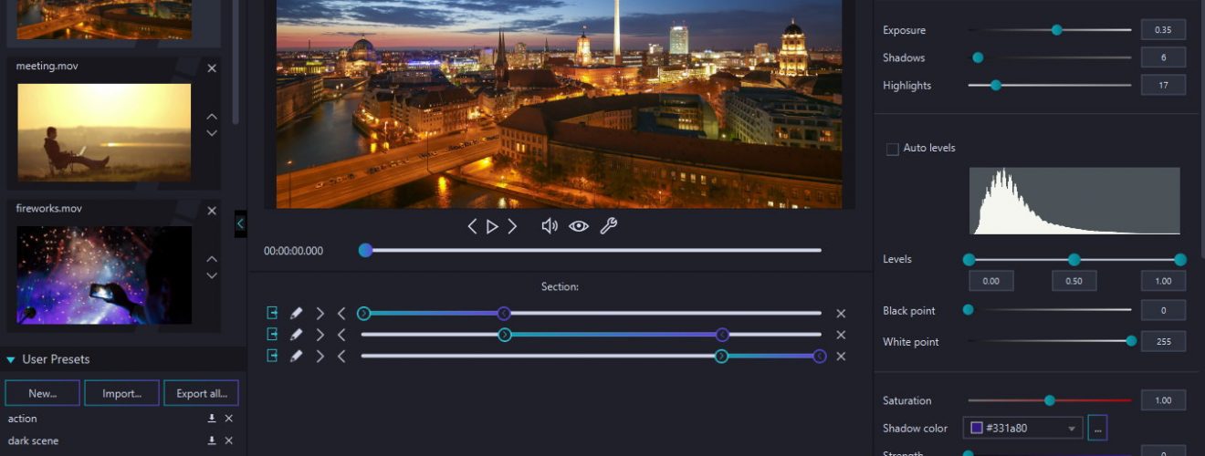Step to the next frame

(x=512, y=226)
